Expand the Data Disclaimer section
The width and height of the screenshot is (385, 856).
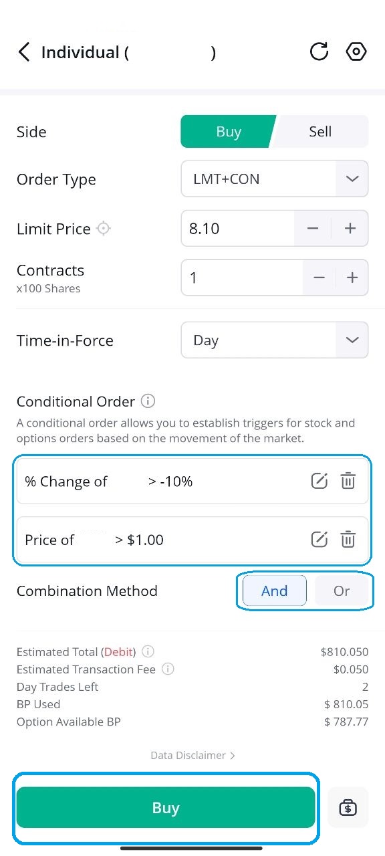pyautogui.click(x=192, y=755)
